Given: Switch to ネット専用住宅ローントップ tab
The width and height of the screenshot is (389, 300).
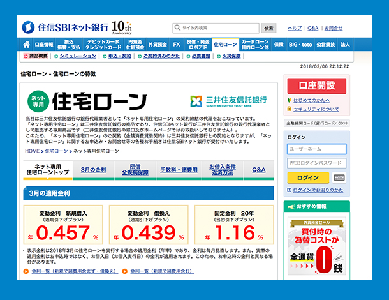Looking at the screenshot, I should (48, 170).
